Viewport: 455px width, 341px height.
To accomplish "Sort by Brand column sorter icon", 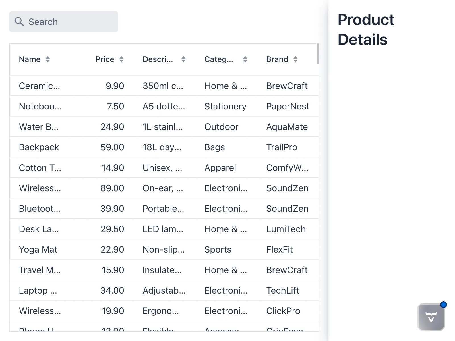I will (295, 59).
